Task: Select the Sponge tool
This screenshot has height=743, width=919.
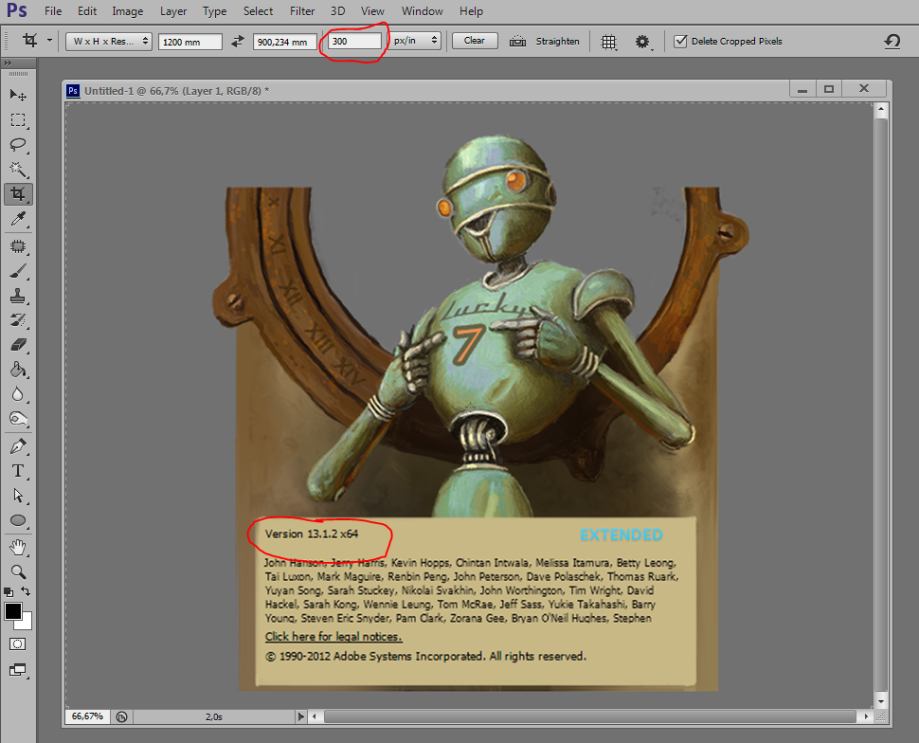Action: [18, 419]
